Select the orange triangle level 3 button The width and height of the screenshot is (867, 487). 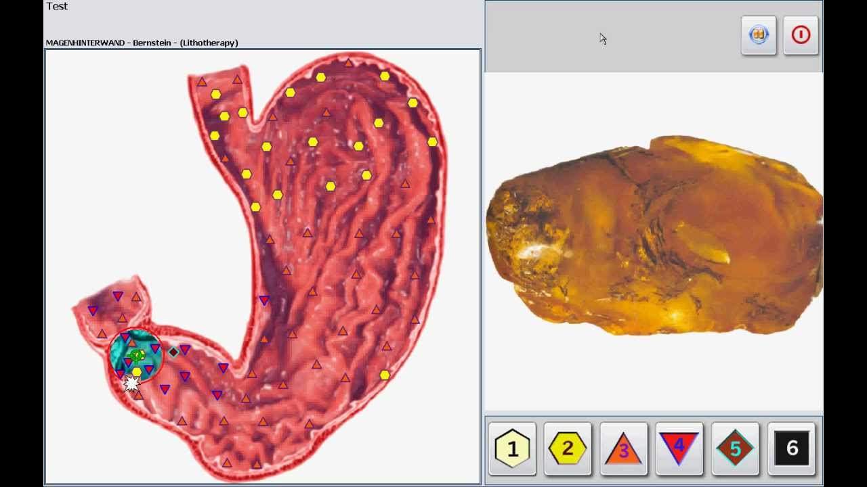click(x=623, y=448)
